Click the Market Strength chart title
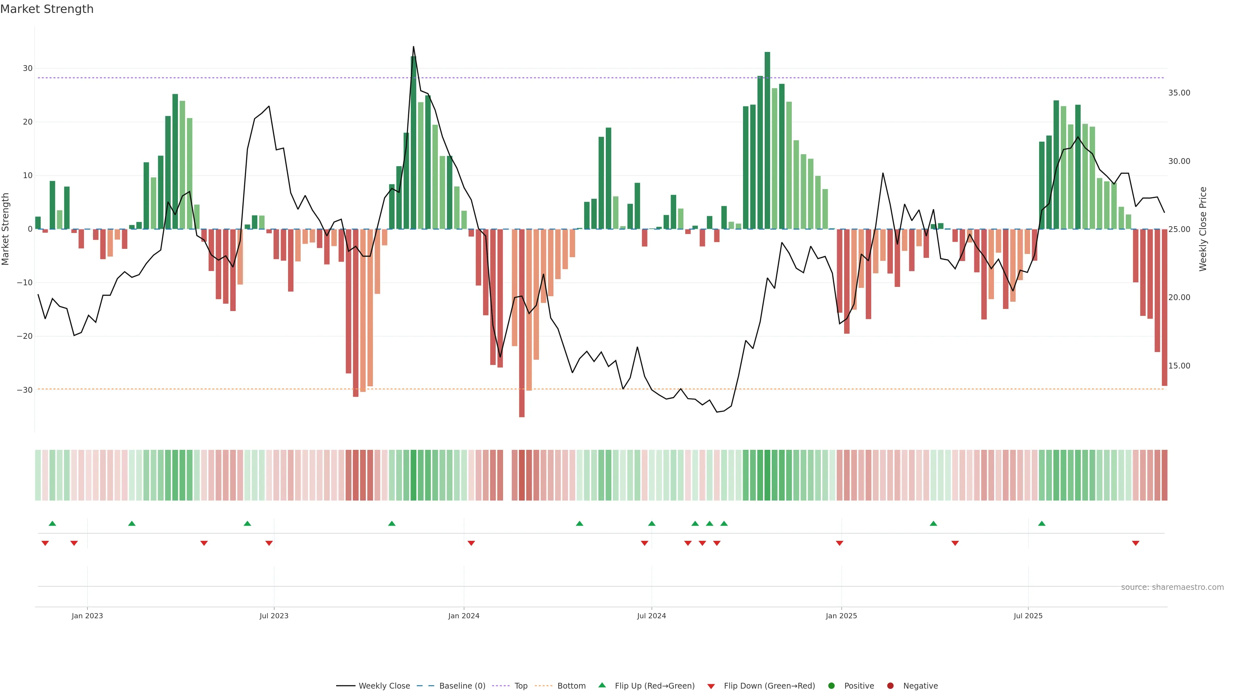This screenshot has height=697, width=1240. coord(47,9)
